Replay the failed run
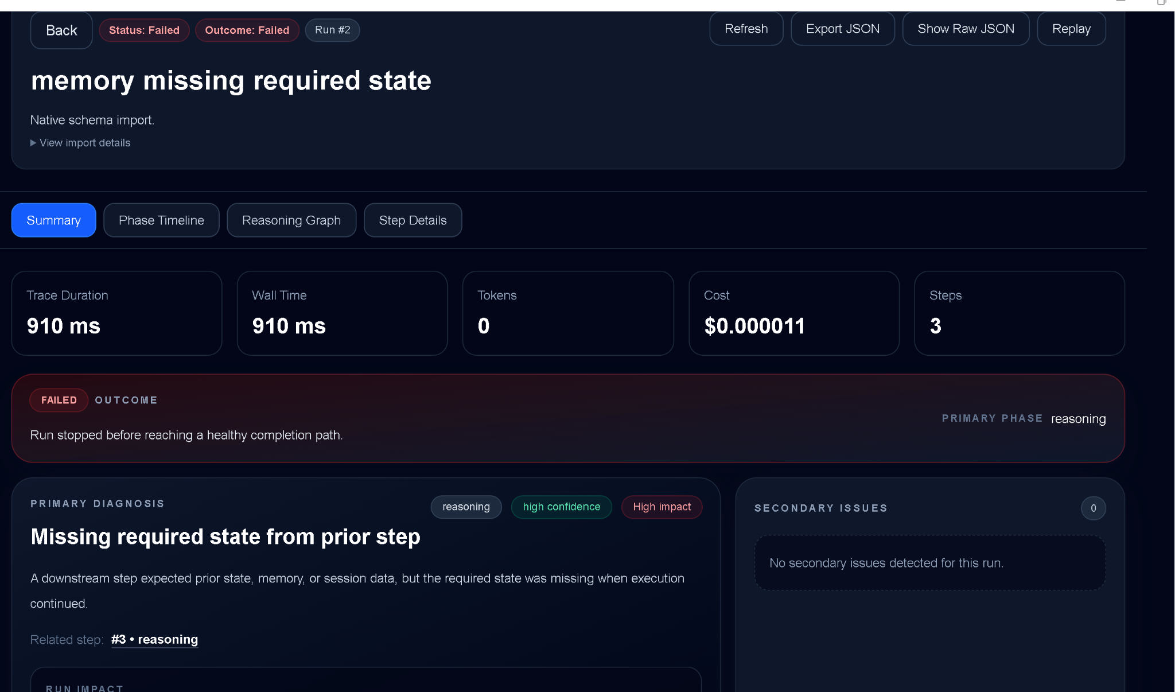This screenshot has width=1175, height=692. click(1071, 29)
